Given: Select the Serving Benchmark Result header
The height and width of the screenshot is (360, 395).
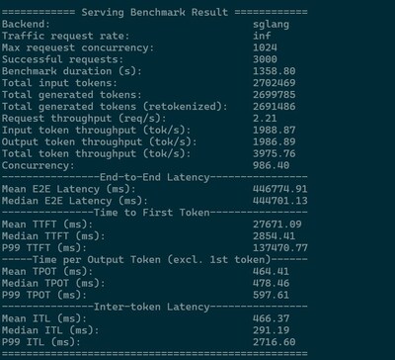Looking at the screenshot, I should coord(155,13).
